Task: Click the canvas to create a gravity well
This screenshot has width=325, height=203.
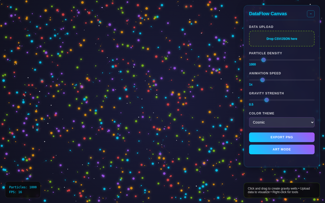Action: click(122, 101)
